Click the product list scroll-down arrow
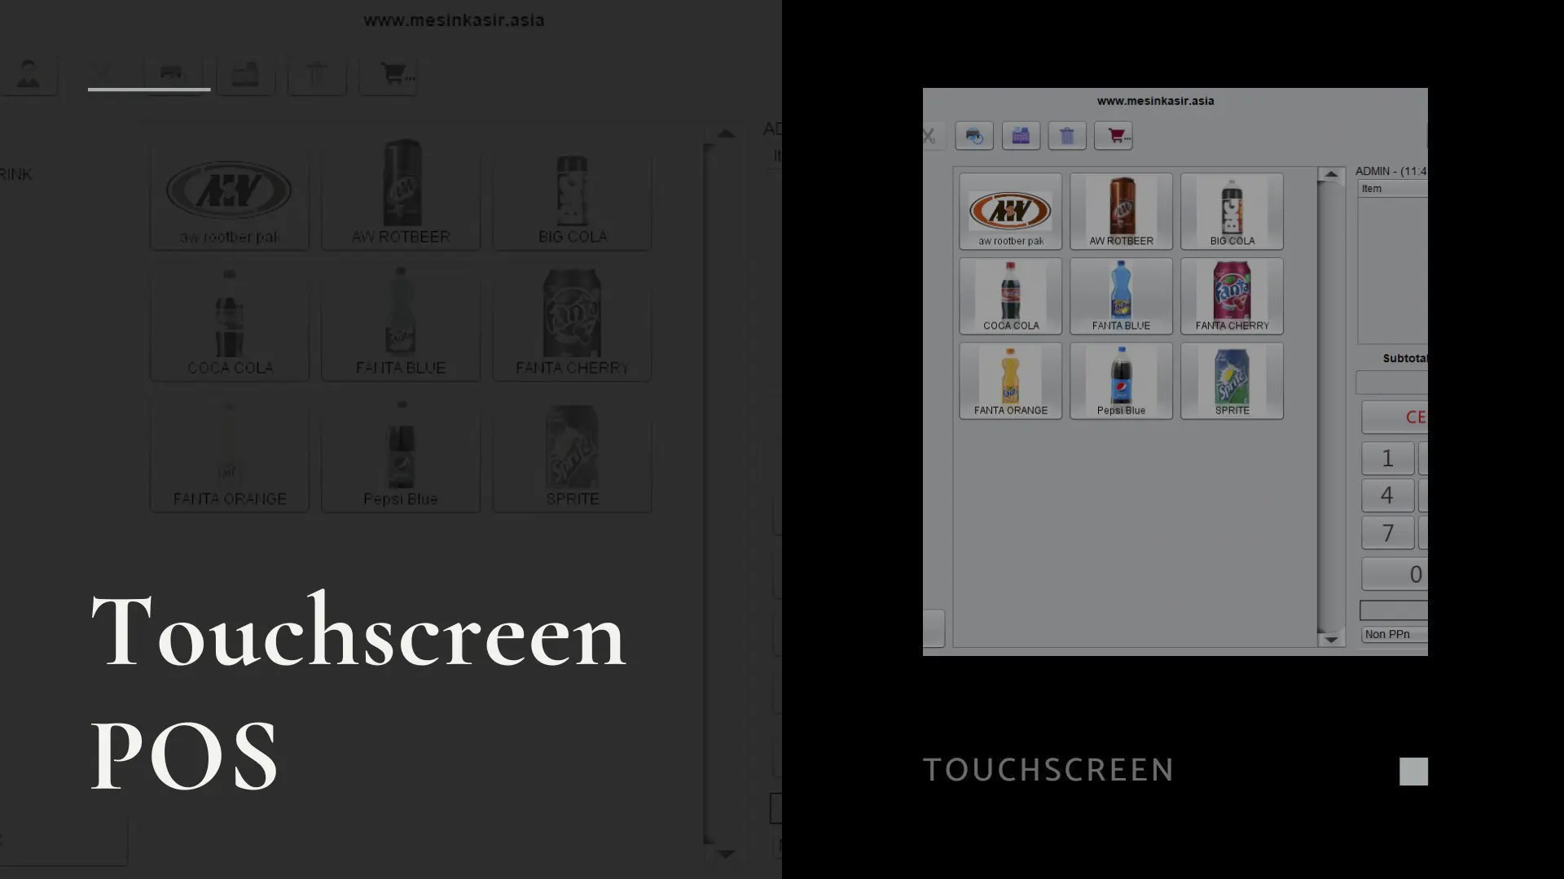The image size is (1564, 879). pyautogui.click(x=1331, y=640)
